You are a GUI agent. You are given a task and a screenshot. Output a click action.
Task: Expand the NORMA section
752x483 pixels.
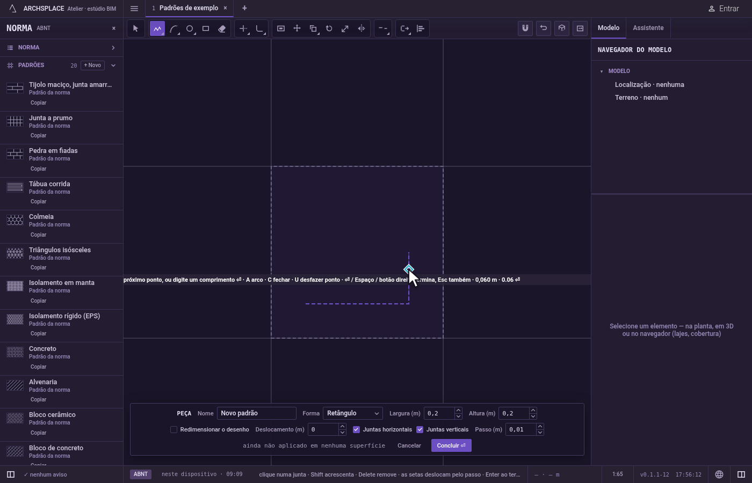tap(61, 48)
